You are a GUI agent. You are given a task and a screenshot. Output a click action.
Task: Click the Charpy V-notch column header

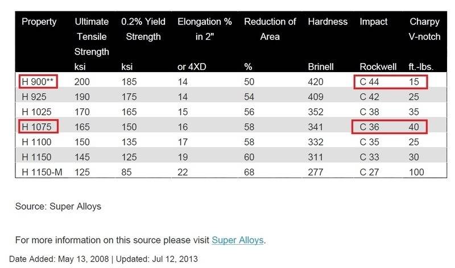point(424,30)
